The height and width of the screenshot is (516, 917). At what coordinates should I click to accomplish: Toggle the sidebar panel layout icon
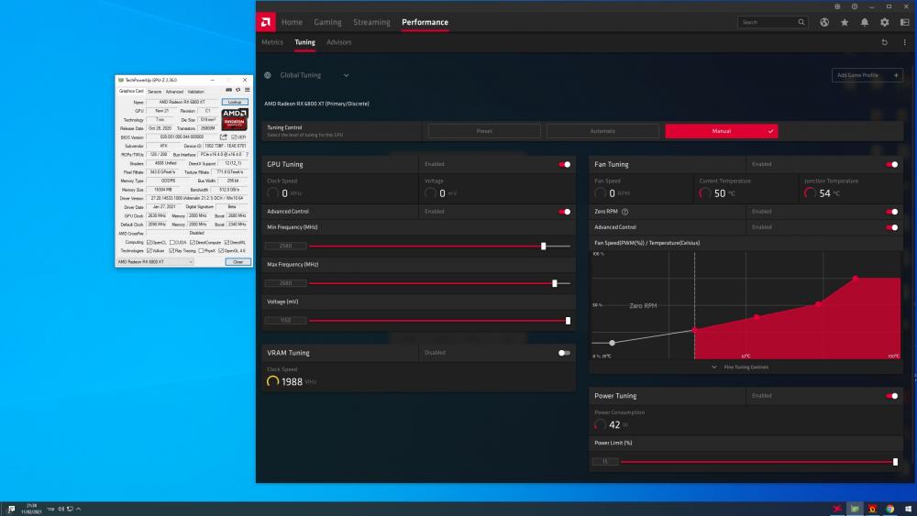pos(905,22)
